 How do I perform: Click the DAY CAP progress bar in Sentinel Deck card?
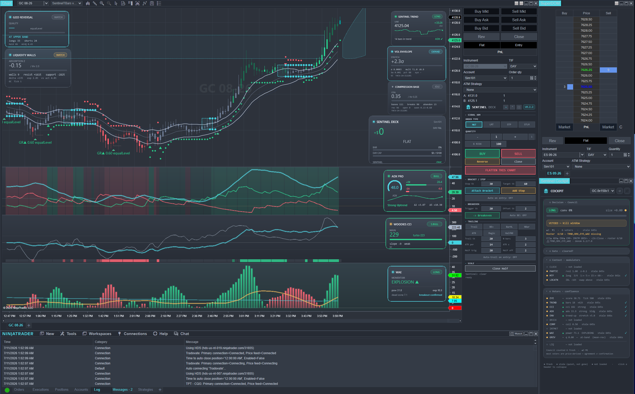pyautogui.click(x=407, y=156)
